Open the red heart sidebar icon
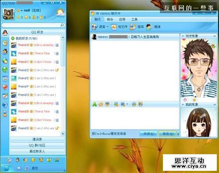Image resolution: width=219 pixels, height=173 pixels. [x=5, y=87]
